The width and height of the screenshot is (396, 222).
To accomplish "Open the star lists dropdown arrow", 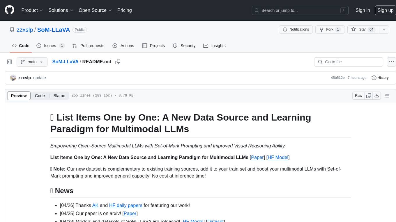I will (384, 29).
